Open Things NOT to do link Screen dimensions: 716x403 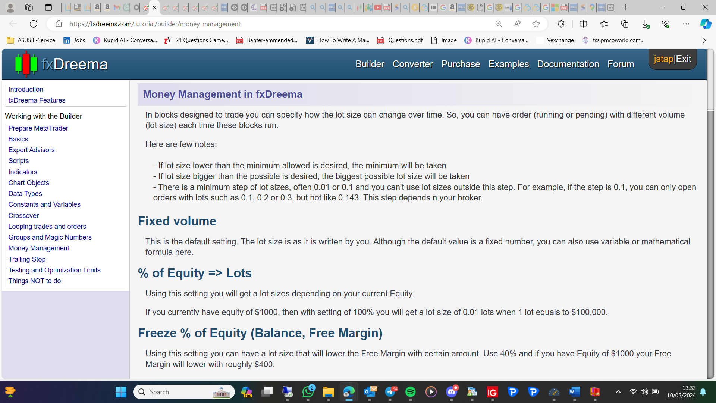coord(35,281)
